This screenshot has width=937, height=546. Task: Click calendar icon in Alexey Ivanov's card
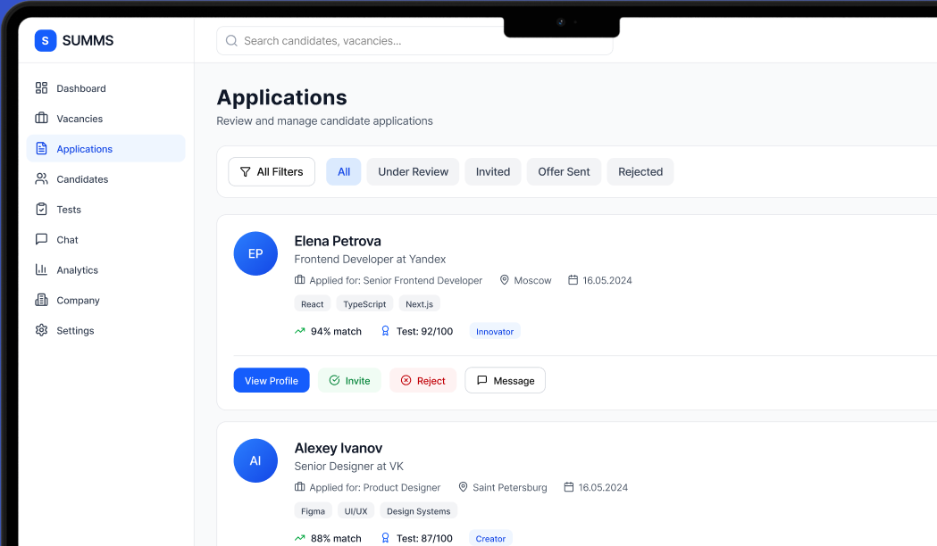[569, 487]
